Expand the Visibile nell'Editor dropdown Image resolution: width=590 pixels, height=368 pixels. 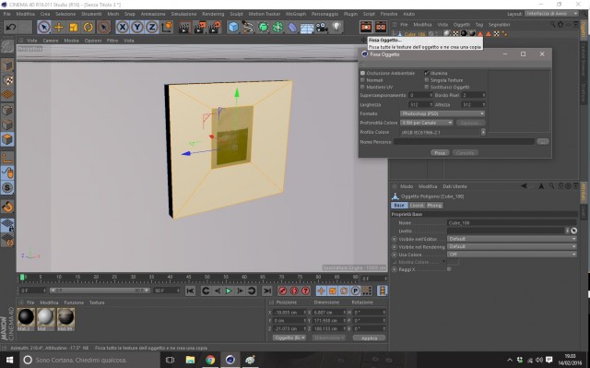point(512,239)
